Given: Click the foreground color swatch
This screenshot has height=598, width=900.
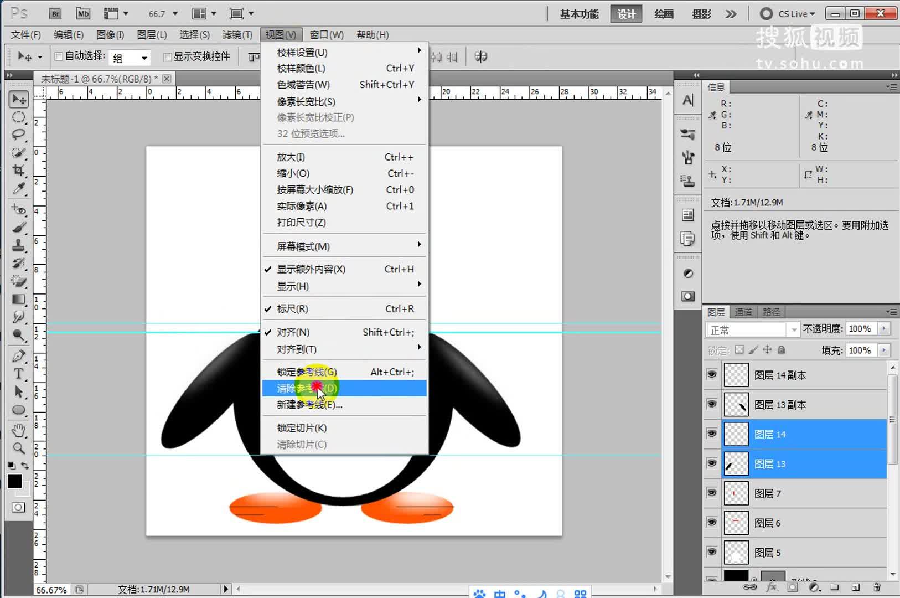Looking at the screenshot, I should [14, 481].
